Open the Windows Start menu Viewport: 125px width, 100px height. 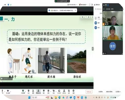(x=29, y=97)
